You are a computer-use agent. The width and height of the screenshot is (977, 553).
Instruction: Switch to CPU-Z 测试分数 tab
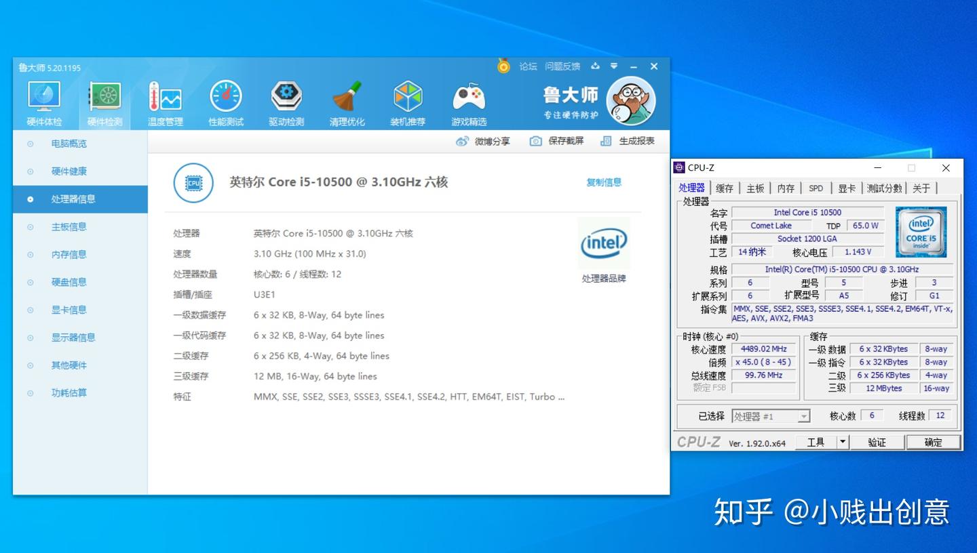coord(885,188)
